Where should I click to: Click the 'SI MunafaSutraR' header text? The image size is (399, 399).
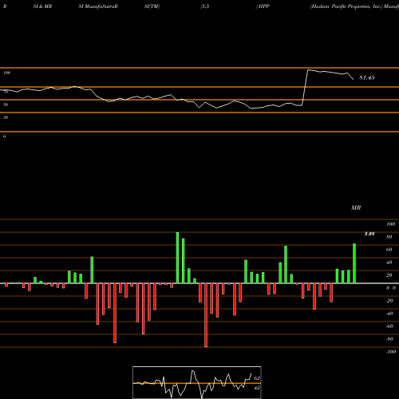[x=98, y=6]
